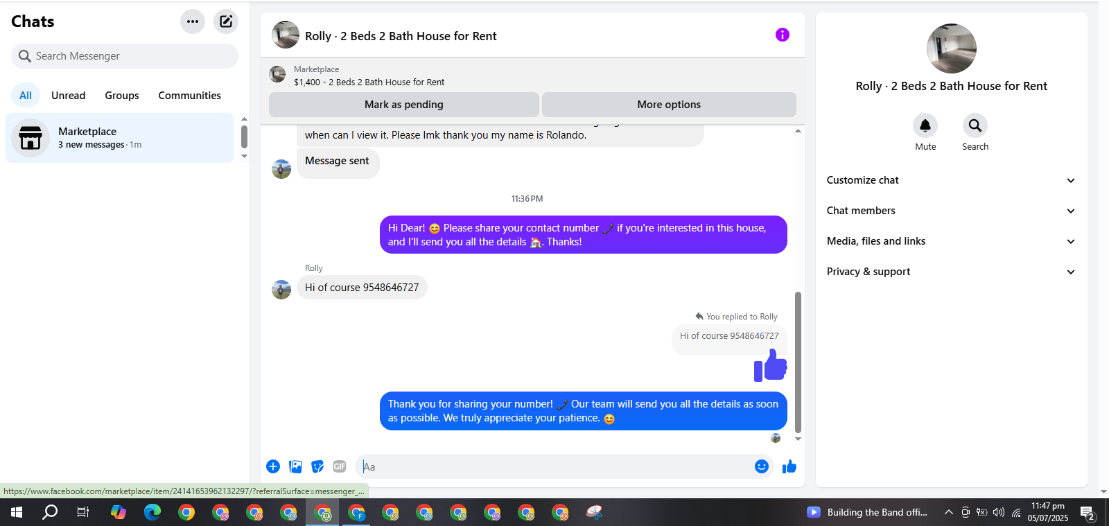Switch to the Unread tab

69,96
